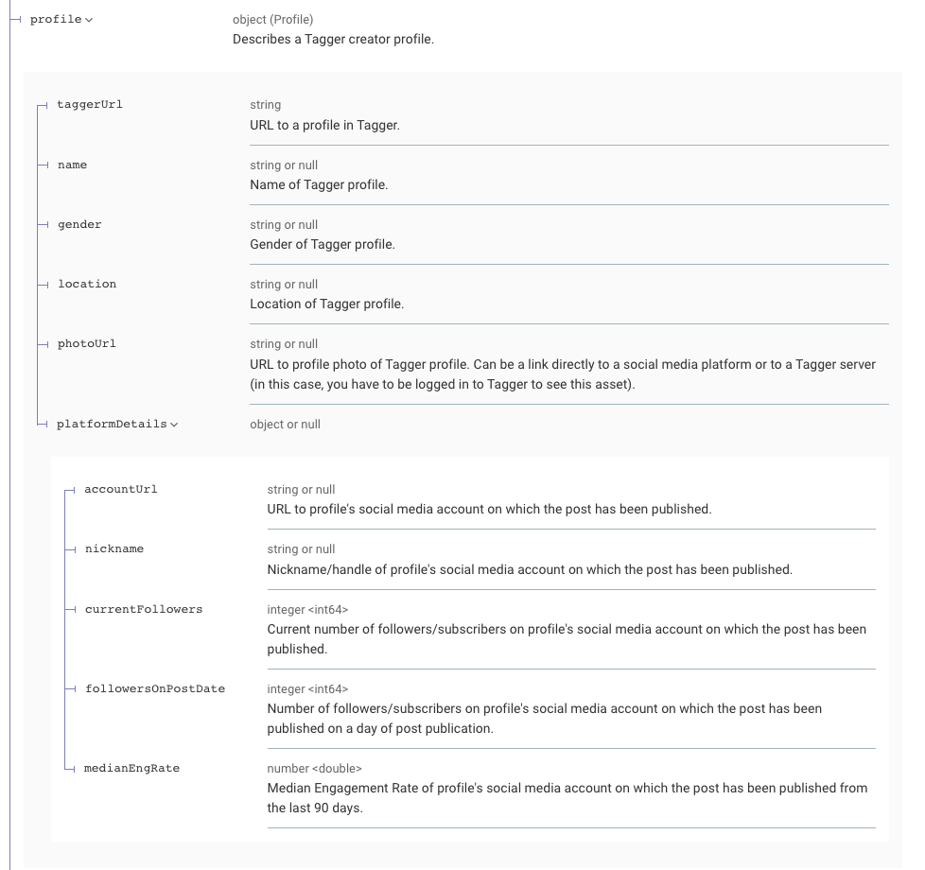Click the gender property name
925x870 pixels.
pyautogui.click(x=79, y=225)
